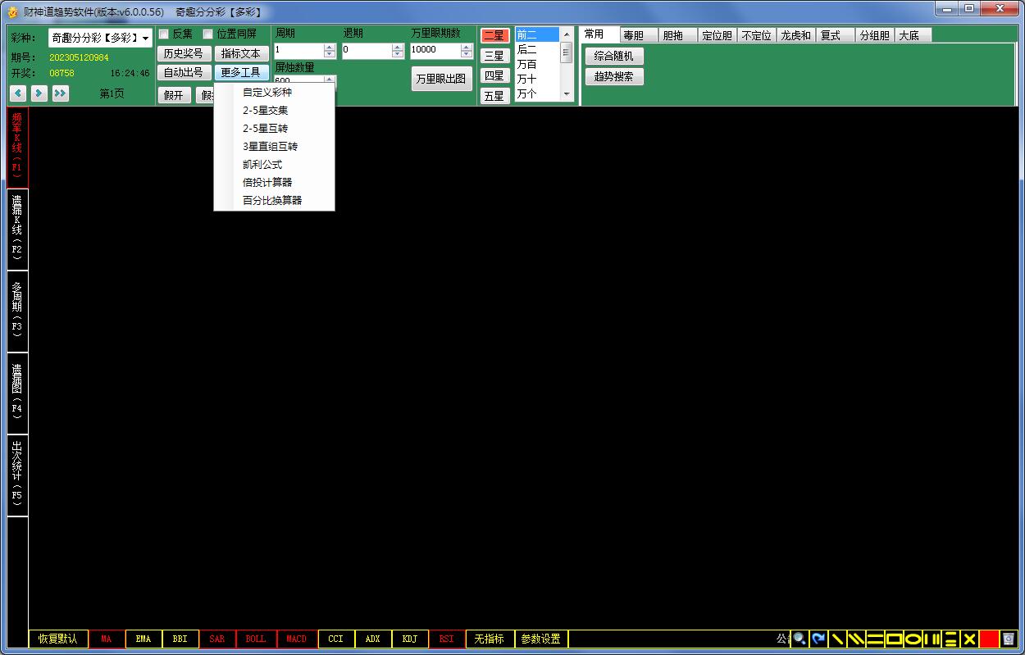This screenshot has height=655, width=1025.
Task: Pick the red color swatch
Action: [x=989, y=639]
